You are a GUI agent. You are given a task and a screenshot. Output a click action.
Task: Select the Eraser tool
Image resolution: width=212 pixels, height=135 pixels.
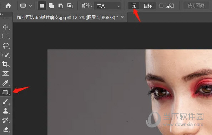tap(5, 130)
